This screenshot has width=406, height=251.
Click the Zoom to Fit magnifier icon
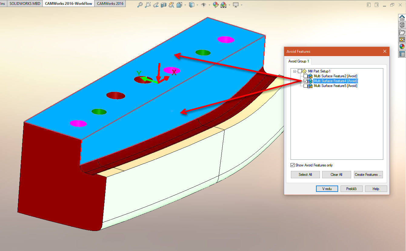pyautogui.click(x=140, y=5)
